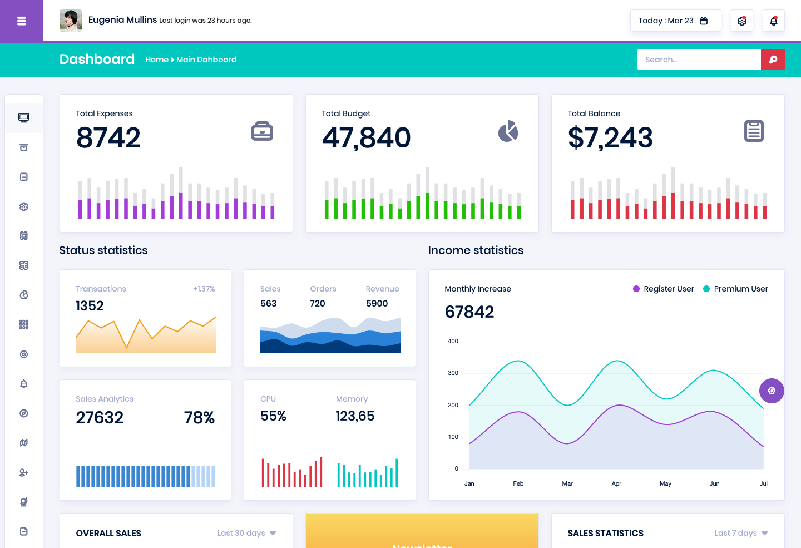This screenshot has width=801, height=548.
Task: Click into the Search input field
Action: pos(699,60)
